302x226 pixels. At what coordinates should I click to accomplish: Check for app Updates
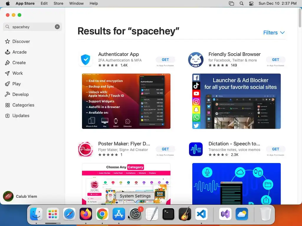tap(21, 115)
